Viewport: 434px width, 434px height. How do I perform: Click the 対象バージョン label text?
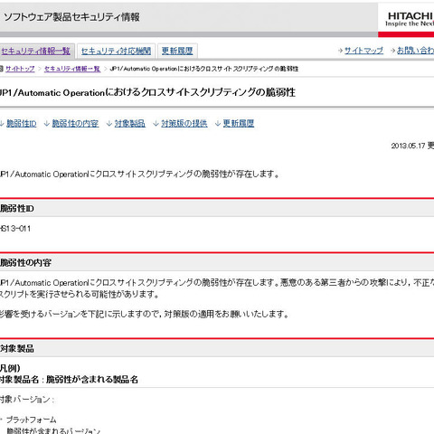point(27,400)
